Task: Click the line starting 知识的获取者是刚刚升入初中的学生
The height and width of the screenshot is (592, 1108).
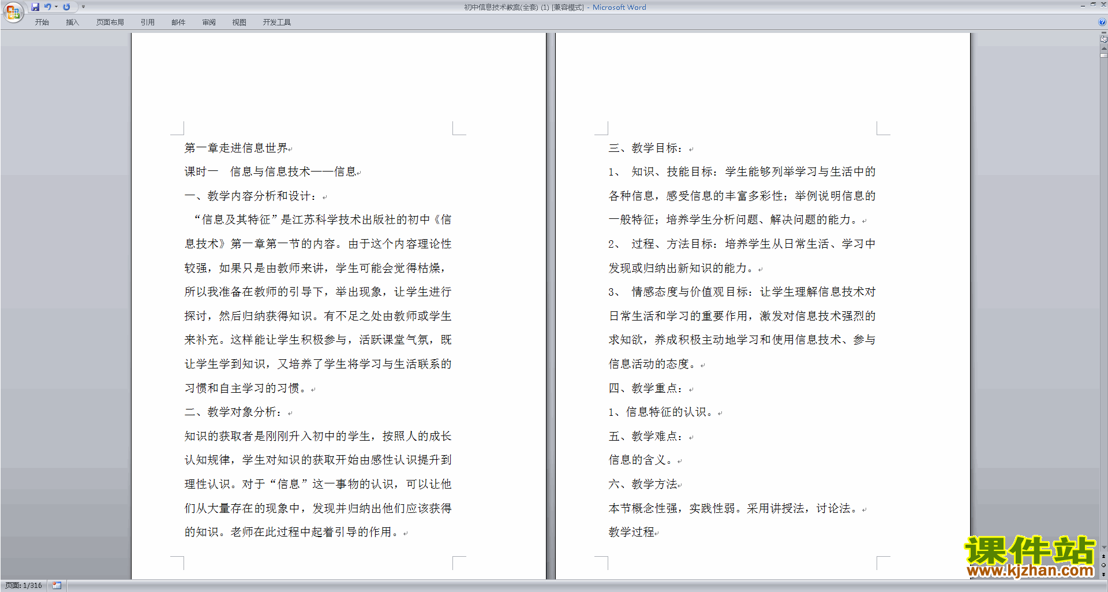Action: pos(318,436)
